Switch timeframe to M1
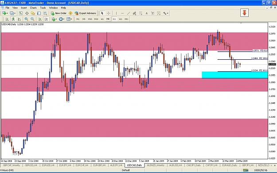 pos(78,19)
